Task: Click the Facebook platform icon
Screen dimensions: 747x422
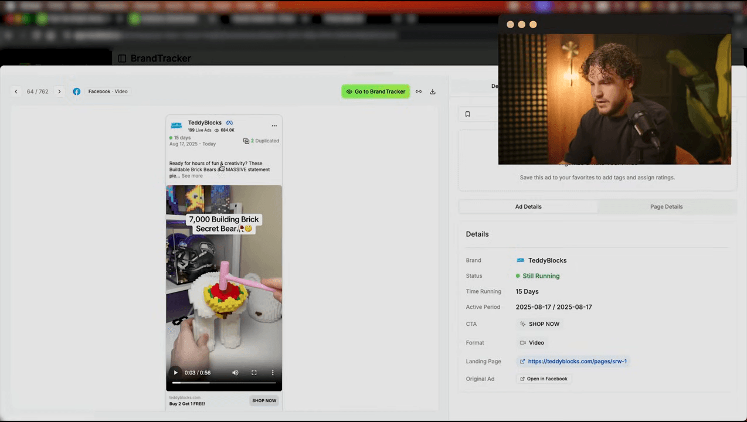Action: tap(76, 91)
